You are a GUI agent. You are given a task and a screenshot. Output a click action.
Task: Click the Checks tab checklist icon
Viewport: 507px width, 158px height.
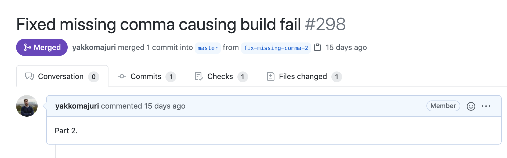(x=198, y=76)
